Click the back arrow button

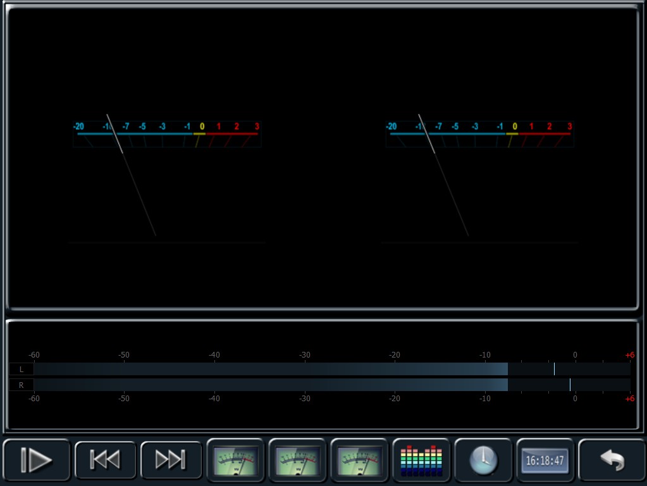[612, 460]
